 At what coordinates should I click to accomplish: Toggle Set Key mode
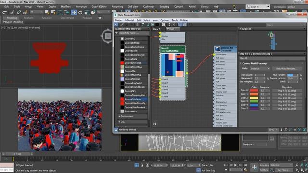[x=264, y=170]
